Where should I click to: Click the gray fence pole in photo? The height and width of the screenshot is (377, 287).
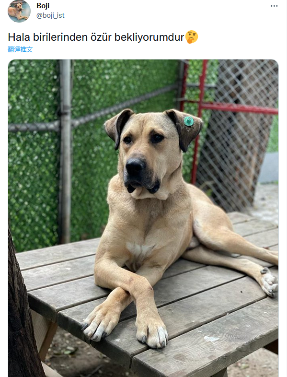click(65, 152)
